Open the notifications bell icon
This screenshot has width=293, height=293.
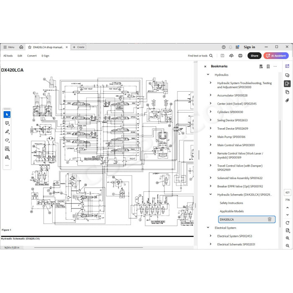(230, 47)
